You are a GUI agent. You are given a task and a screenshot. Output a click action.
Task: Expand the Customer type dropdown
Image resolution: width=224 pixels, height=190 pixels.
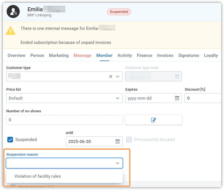118,77
